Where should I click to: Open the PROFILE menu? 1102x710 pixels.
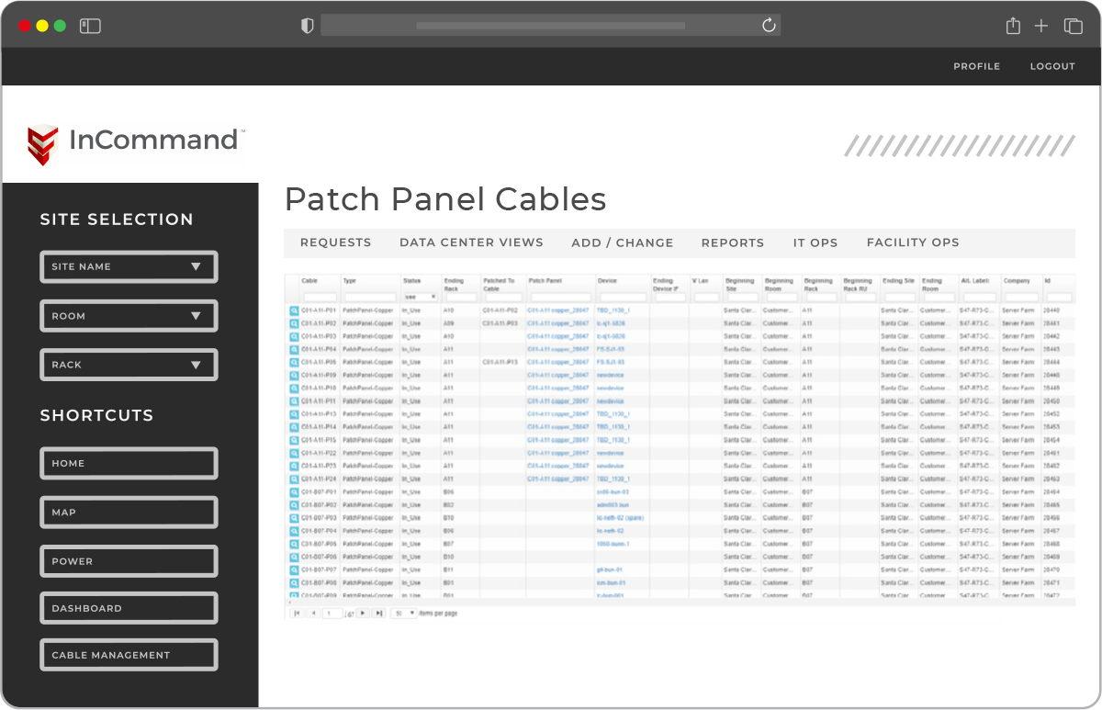(977, 66)
